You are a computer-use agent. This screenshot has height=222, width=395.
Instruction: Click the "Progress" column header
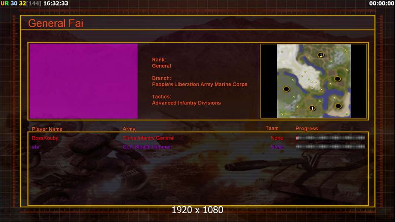tap(306, 128)
